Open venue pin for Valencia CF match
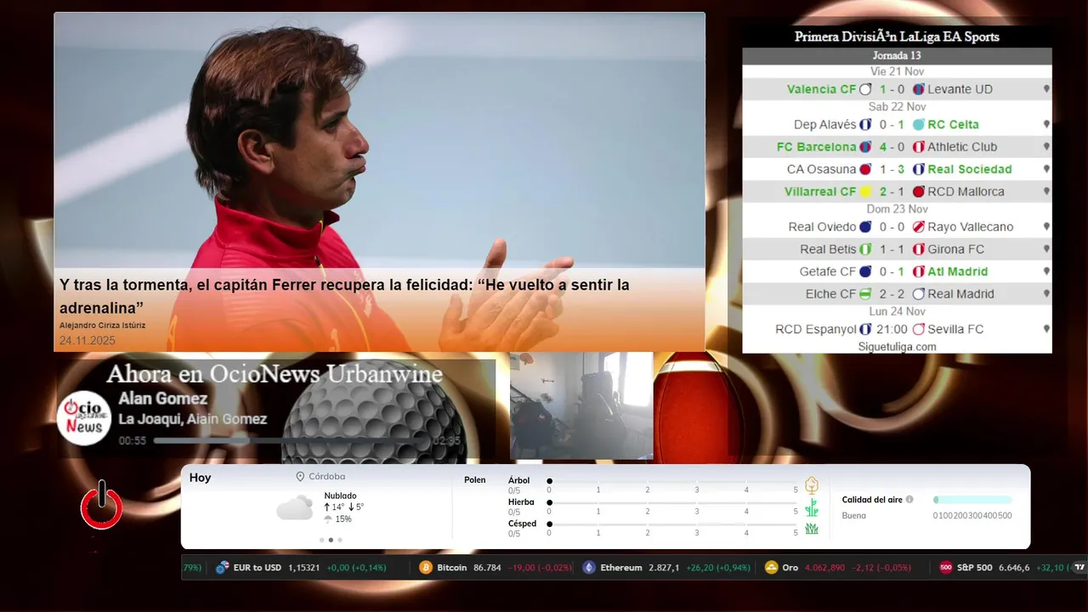The image size is (1088, 612). coord(1046,89)
